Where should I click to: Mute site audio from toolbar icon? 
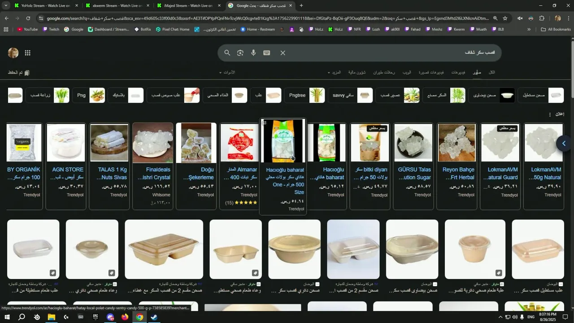tap(520, 18)
